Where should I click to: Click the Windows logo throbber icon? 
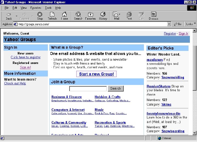pos(192,8)
